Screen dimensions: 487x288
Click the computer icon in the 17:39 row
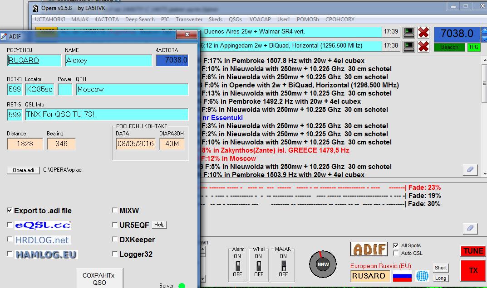pyautogui.click(x=409, y=32)
